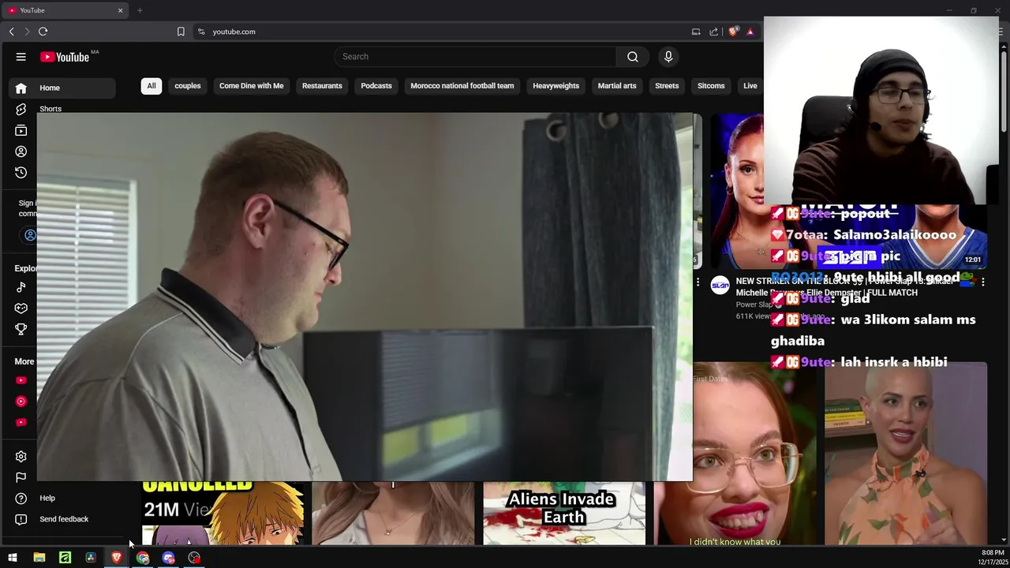Viewport: 1010px width, 568px height.
Task: Reload the page with refresh icon
Action: (43, 32)
